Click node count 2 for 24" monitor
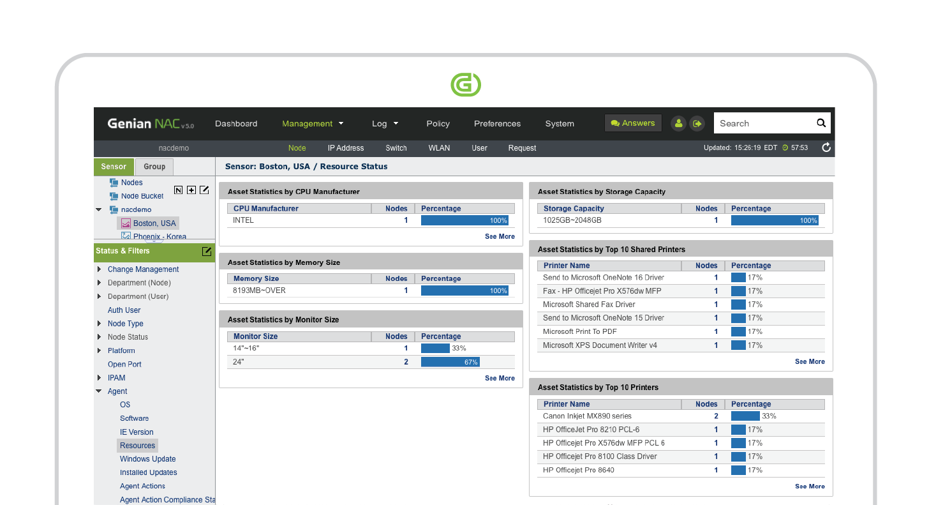929x505 pixels. pyautogui.click(x=406, y=362)
